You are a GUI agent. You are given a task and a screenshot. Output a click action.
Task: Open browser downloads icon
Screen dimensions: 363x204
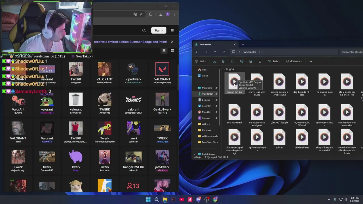point(161,14)
